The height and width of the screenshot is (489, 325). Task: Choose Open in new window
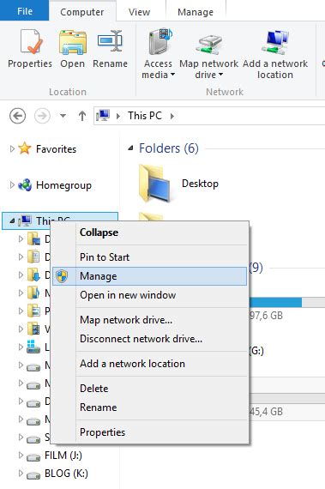point(149,295)
